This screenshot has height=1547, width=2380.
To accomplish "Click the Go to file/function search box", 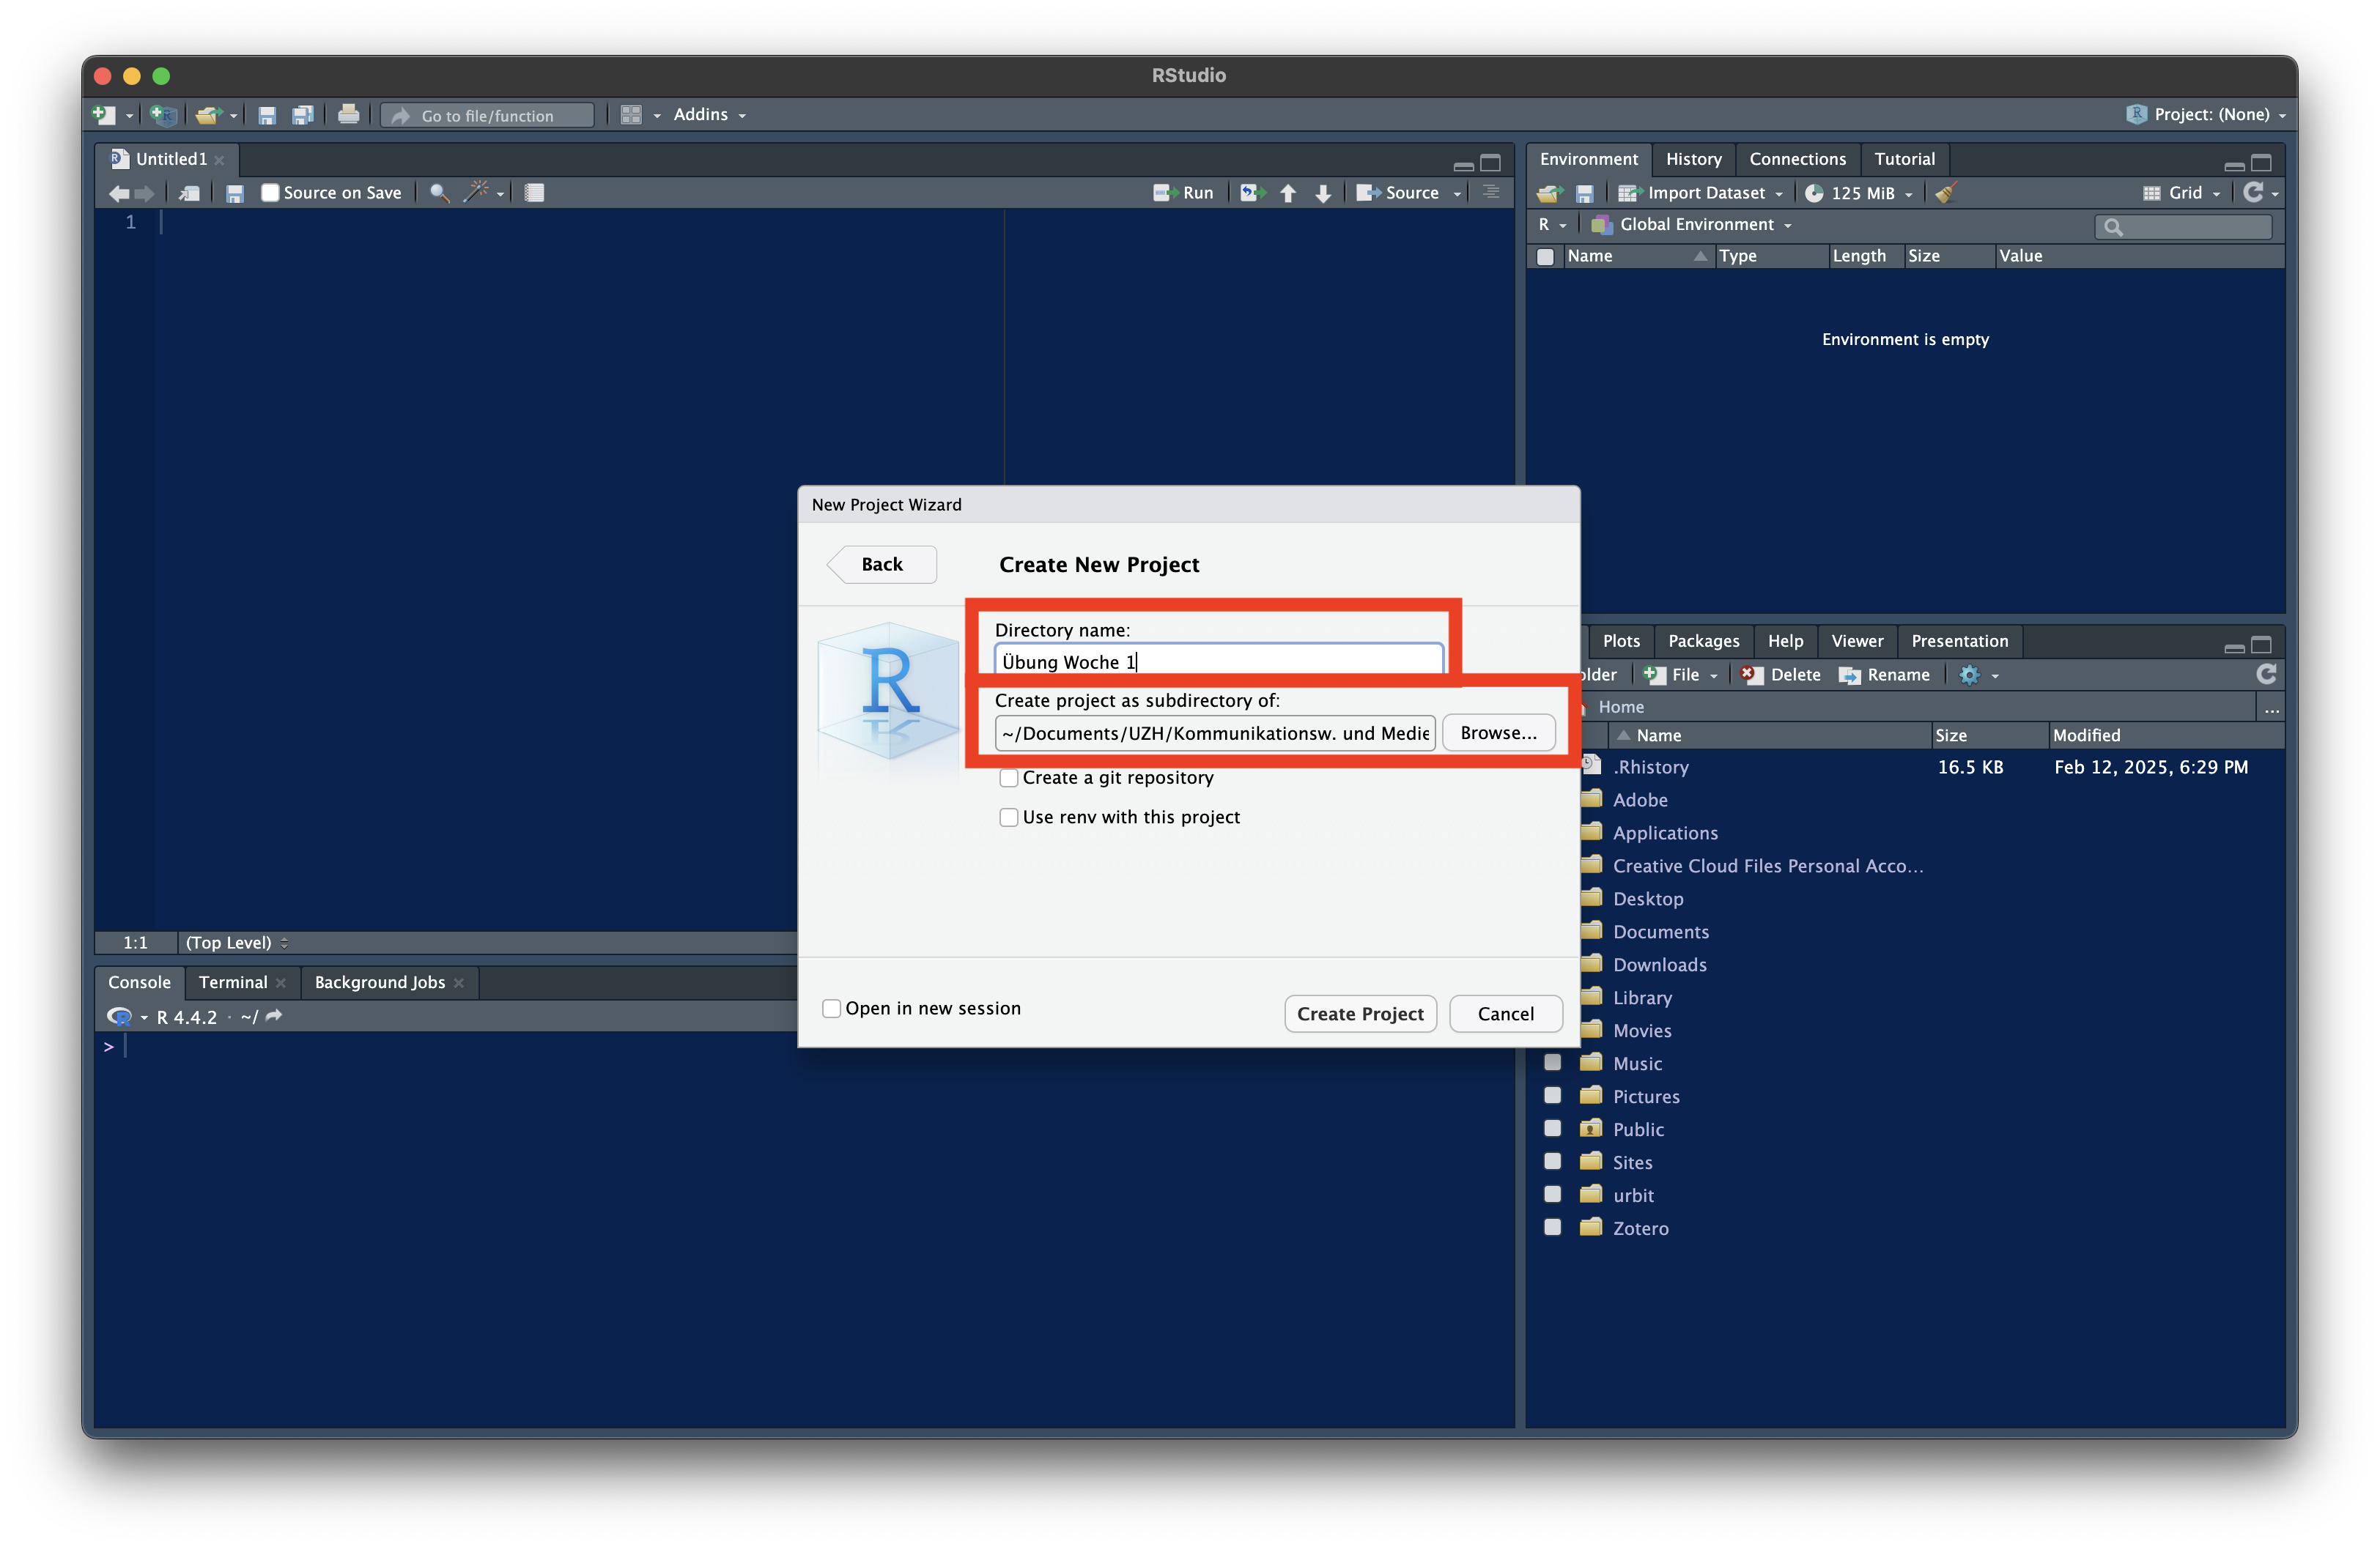I will click(x=487, y=116).
